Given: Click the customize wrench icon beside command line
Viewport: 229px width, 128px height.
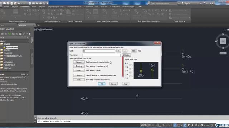Looking at the screenshot, I should [x=35, y=122].
